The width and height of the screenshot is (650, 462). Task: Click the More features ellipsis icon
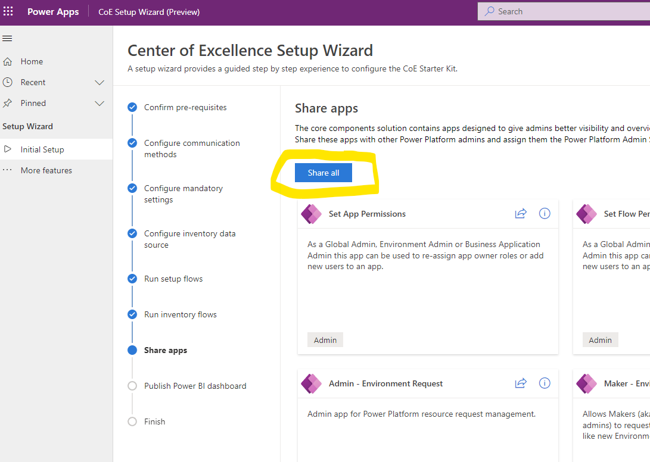click(7, 170)
